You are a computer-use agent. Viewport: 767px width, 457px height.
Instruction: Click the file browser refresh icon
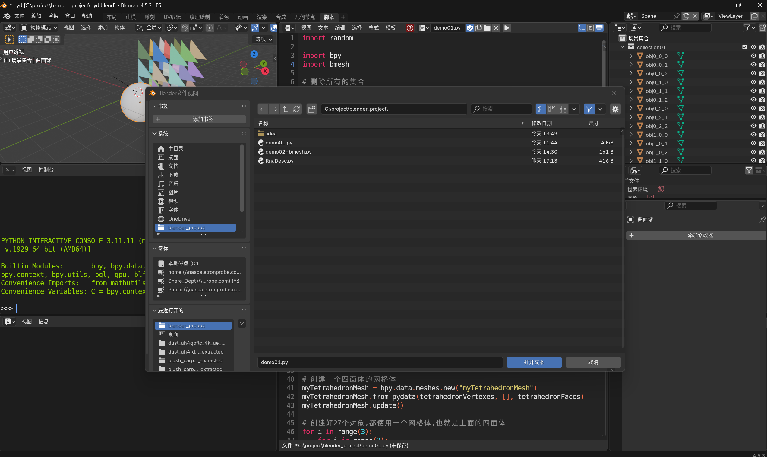pos(296,109)
